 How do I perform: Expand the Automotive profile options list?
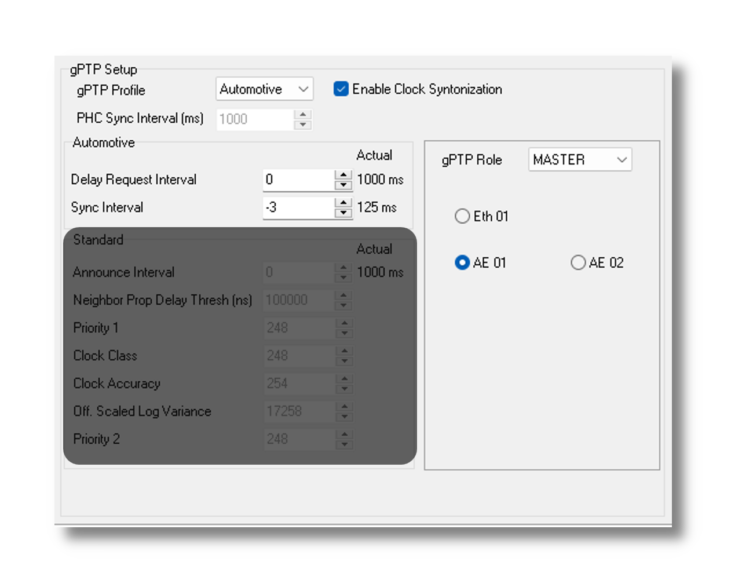pos(302,89)
